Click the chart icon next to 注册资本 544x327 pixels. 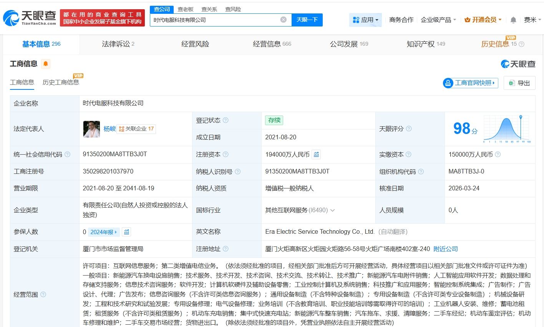tap(316, 154)
